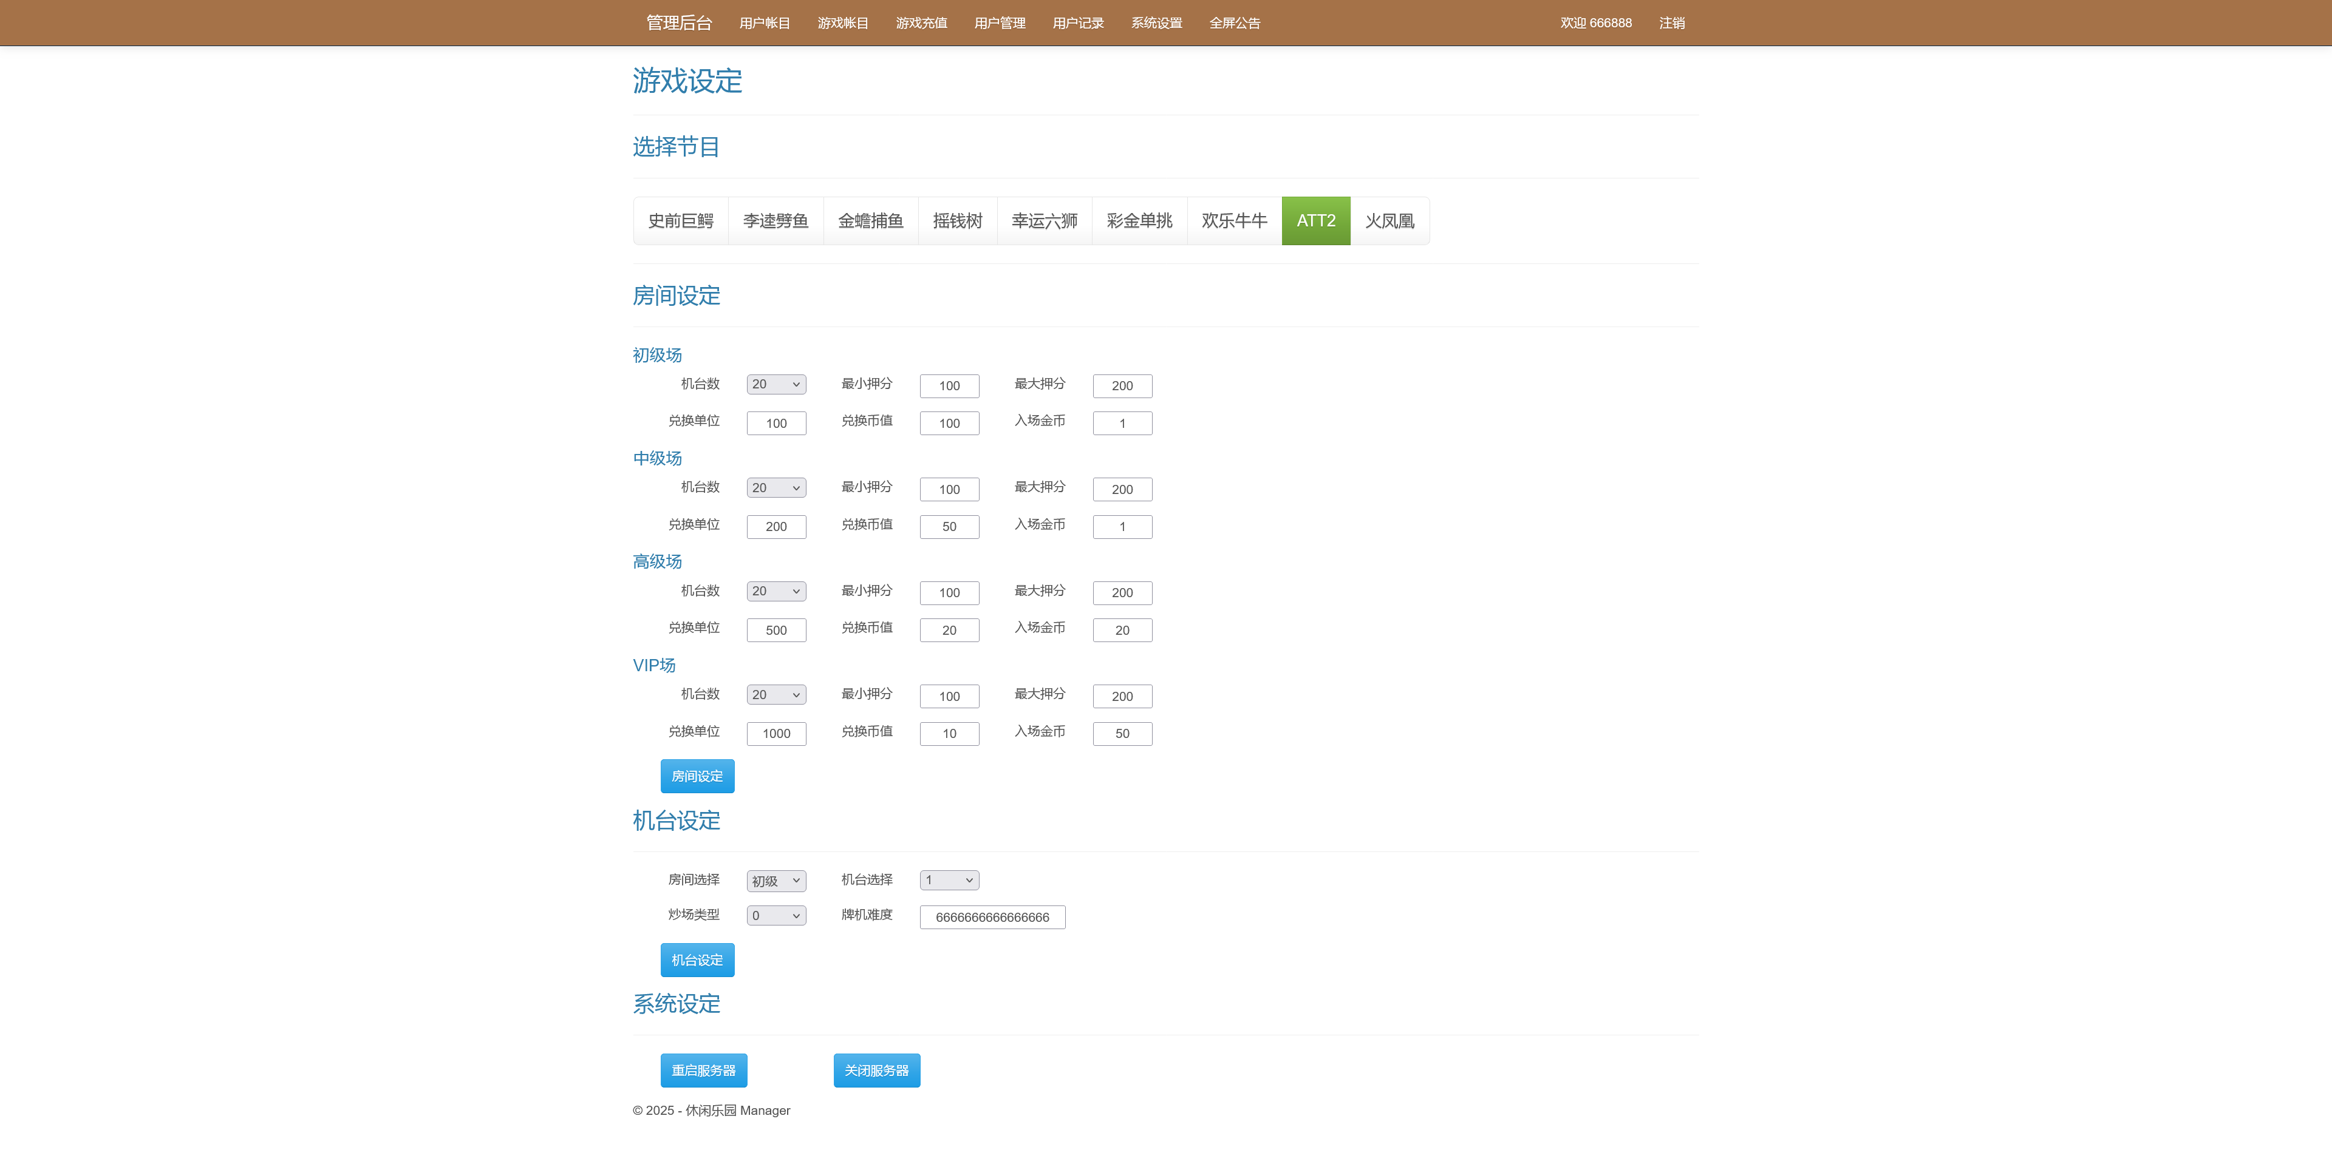Click 重启服务器 to restart the server
Screen dimensions: 2332x1164
[703, 1070]
